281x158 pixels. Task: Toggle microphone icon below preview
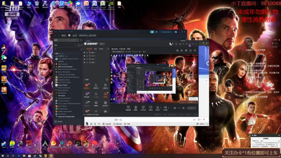158,108
